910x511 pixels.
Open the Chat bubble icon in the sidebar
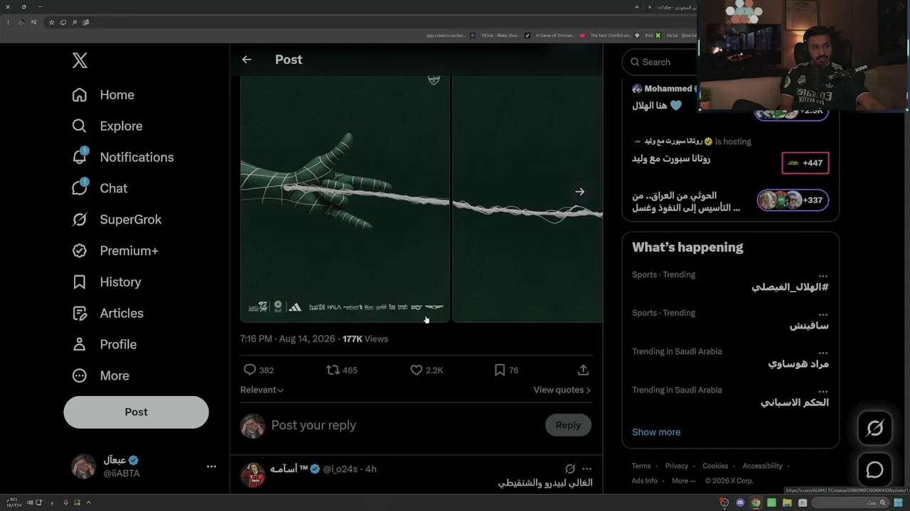[x=80, y=188]
